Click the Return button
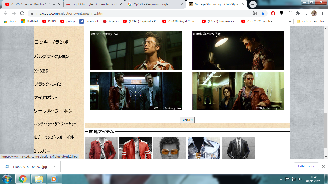This screenshot has height=184, width=328. (187, 120)
